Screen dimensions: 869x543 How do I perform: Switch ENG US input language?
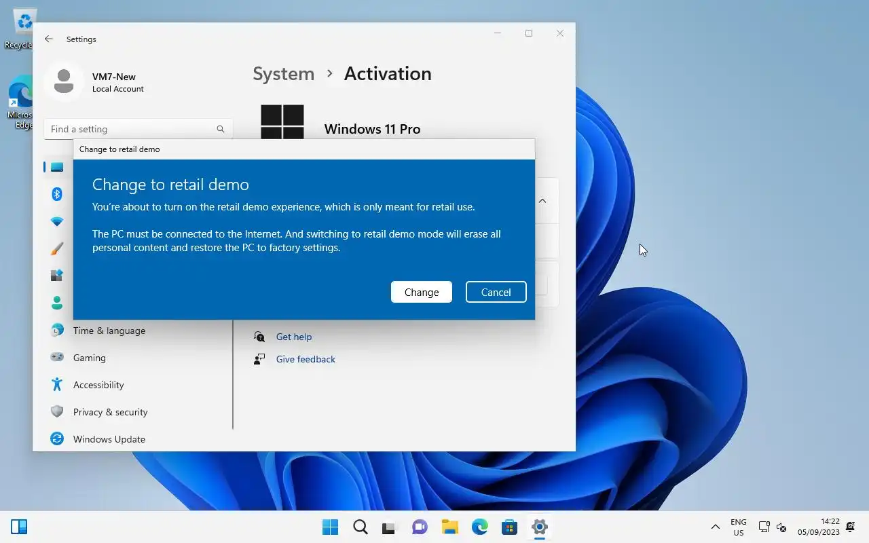pyautogui.click(x=738, y=527)
